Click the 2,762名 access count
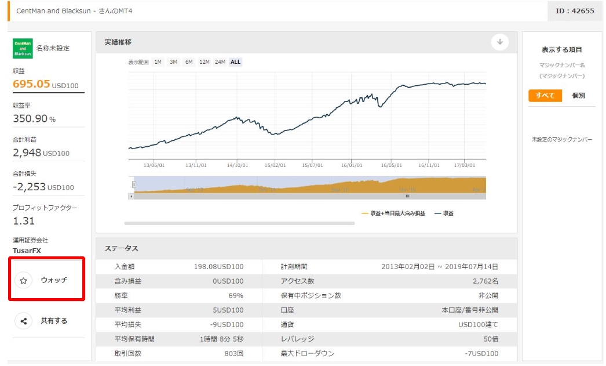This screenshot has height=366, width=606. (x=485, y=281)
